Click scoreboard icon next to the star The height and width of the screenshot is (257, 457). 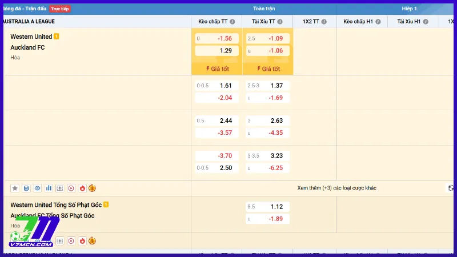[x=26, y=188]
